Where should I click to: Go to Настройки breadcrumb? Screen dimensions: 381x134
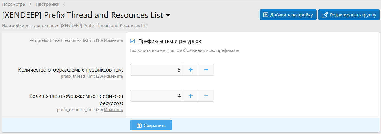tap(47, 4)
